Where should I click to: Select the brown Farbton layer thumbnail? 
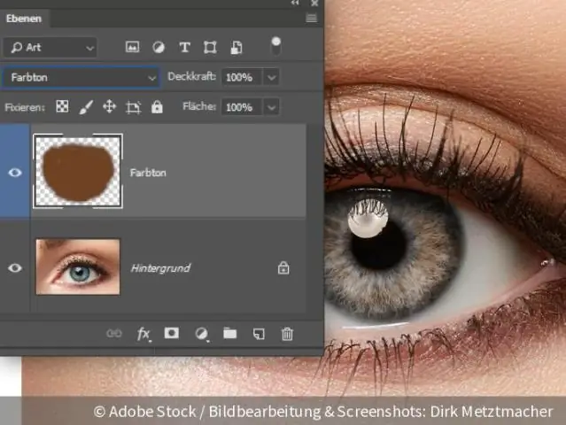tap(77, 172)
